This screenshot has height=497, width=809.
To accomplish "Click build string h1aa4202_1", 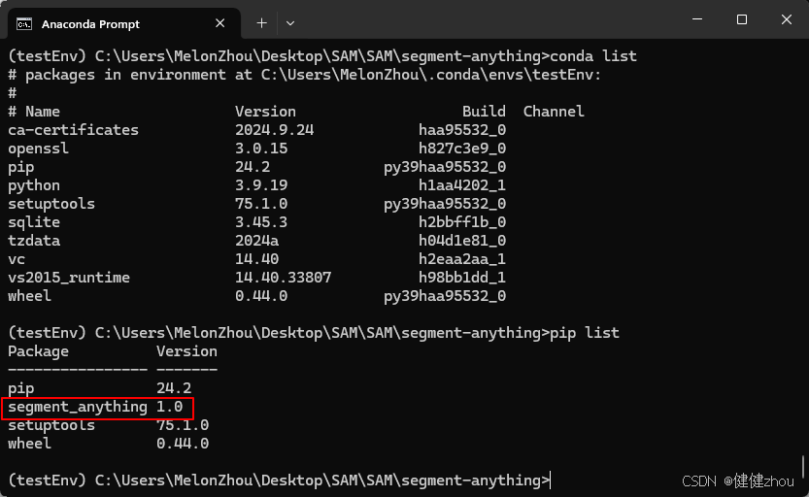I will pos(462,185).
